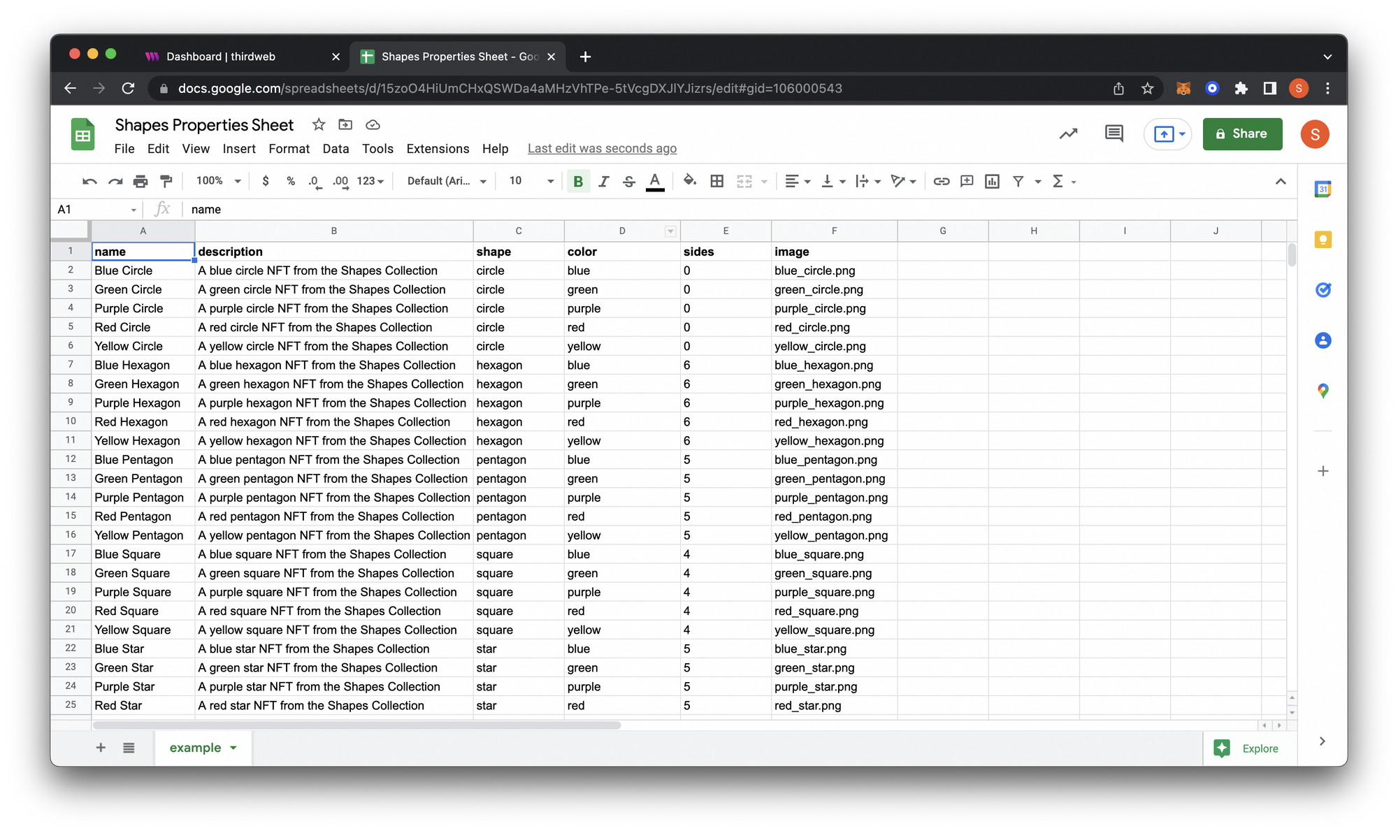This screenshot has height=833, width=1398.
Task: Toggle bold formatting
Action: (578, 182)
